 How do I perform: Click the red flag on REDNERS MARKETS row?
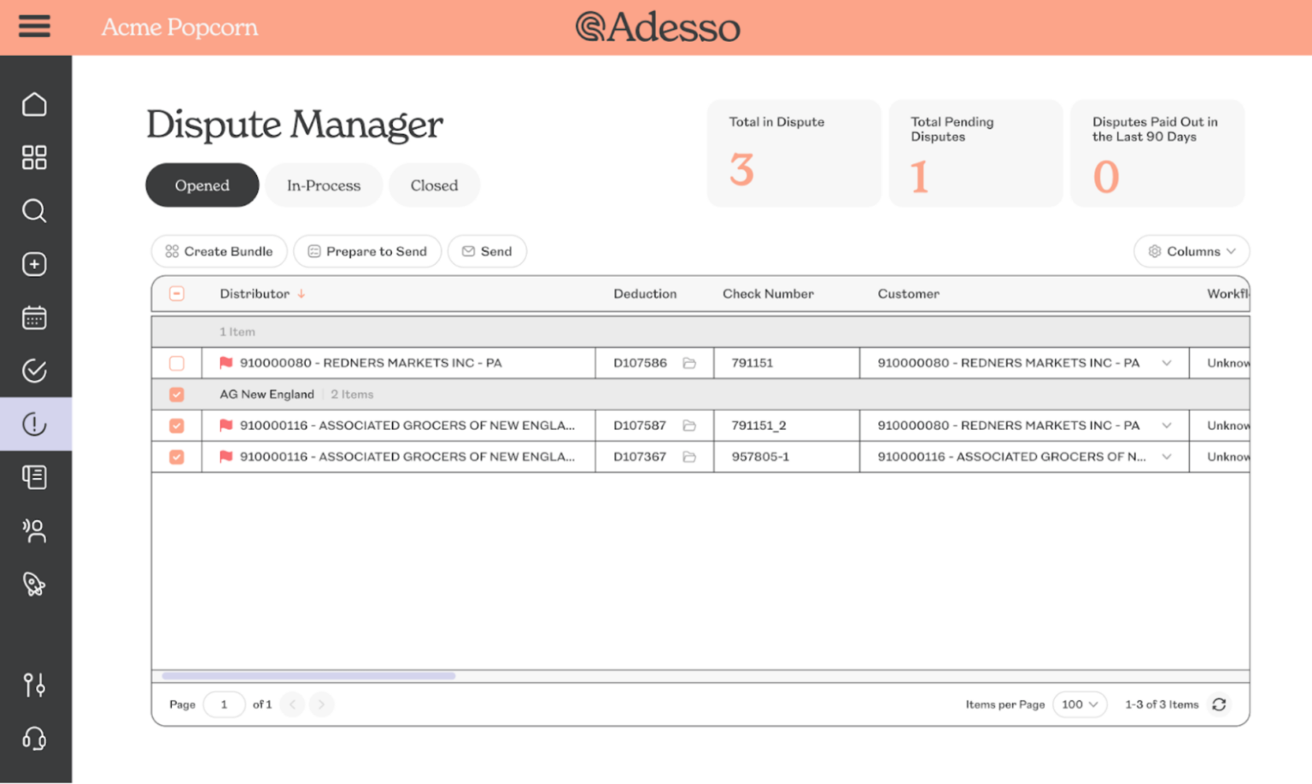(226, 363)
